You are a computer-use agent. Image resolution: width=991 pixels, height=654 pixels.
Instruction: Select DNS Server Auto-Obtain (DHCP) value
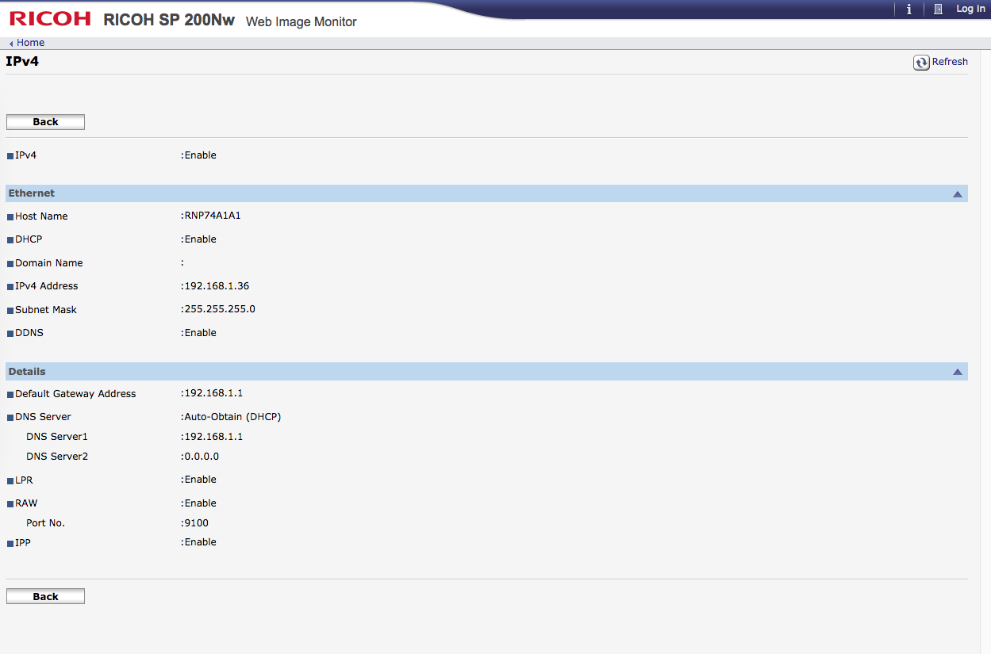click(x=232, y=417)
